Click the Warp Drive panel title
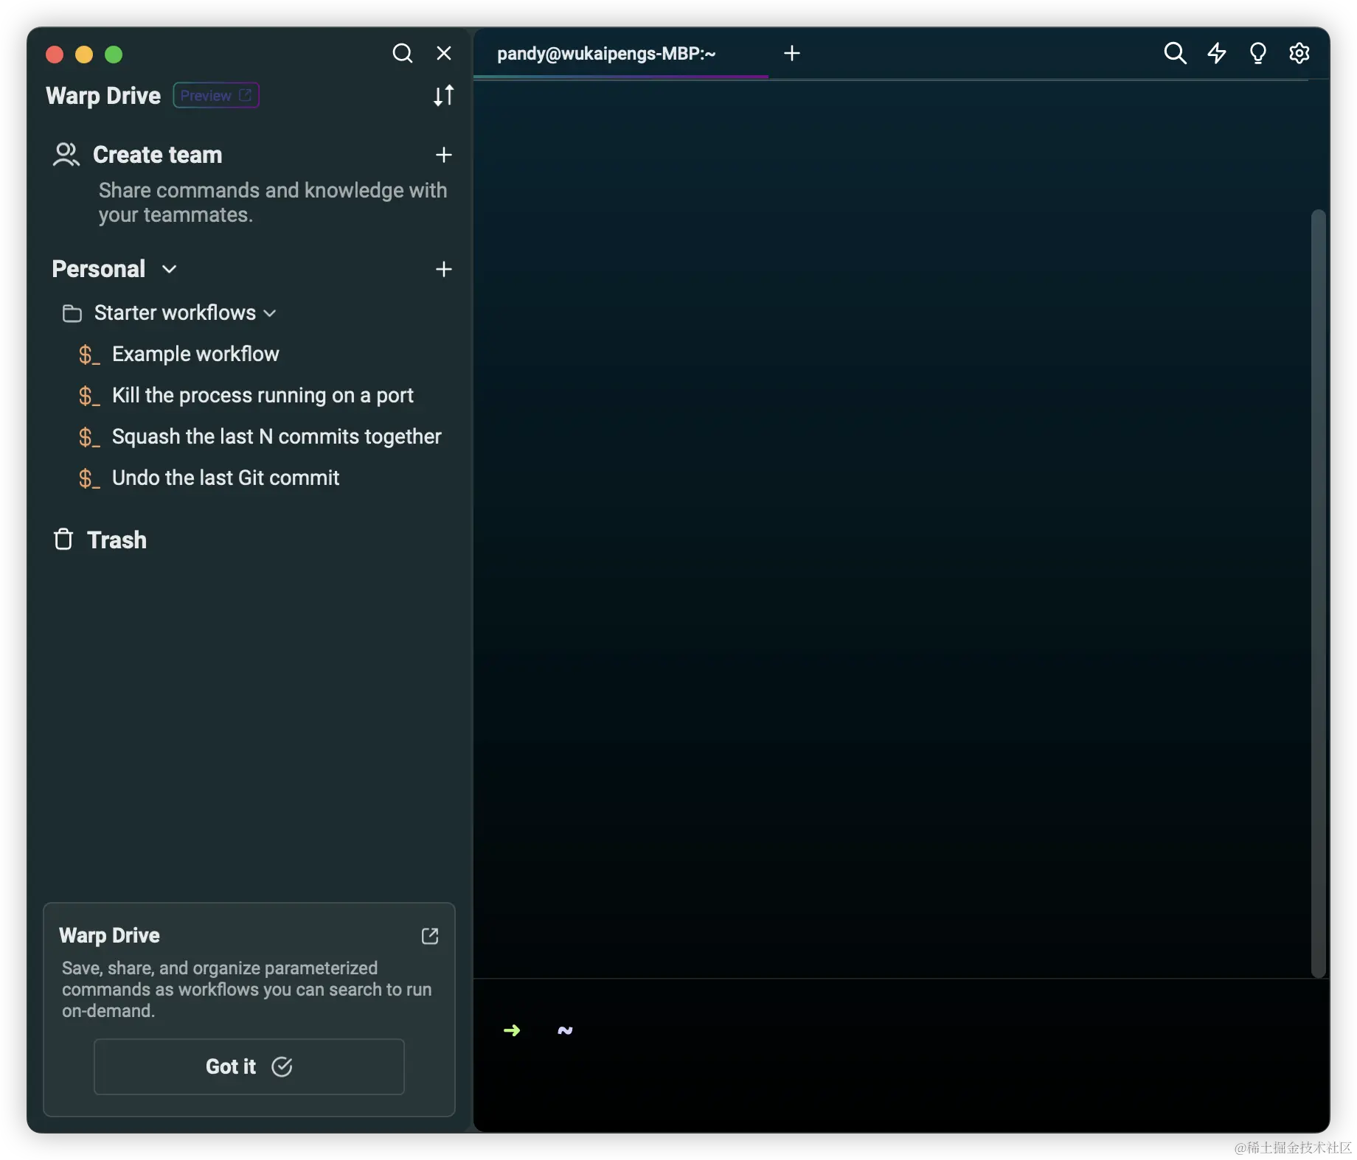1357x1160 pixels. (103, 96)
